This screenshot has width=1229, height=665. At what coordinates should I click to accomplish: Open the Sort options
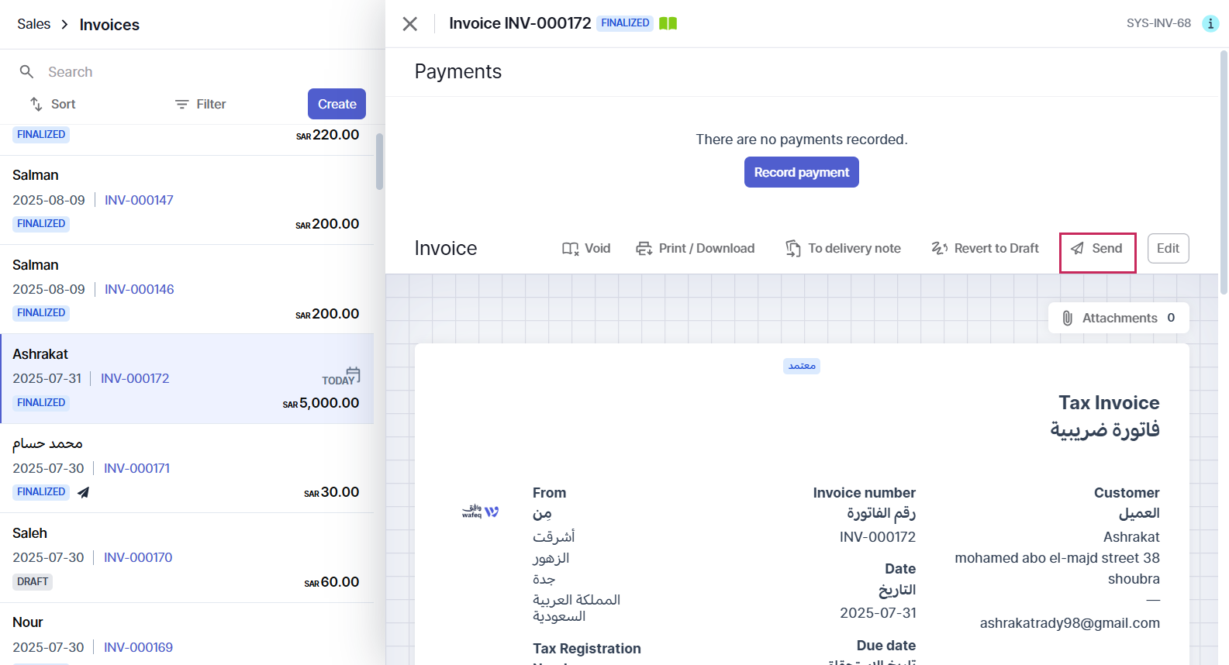click(53, 104)
